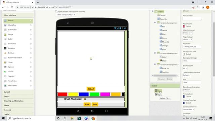Collapse HorizontalArrangement3 in the component tree
215x121 pixels.
[155, 64]
